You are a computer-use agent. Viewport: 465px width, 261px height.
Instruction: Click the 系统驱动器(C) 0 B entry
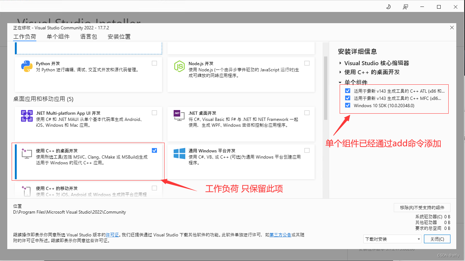[433, 217]
